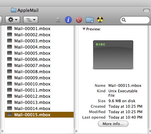Screen dimensions: 151x134
Task: Click the column resize handle between file list and preview
Action: click(x=76, y=131)
